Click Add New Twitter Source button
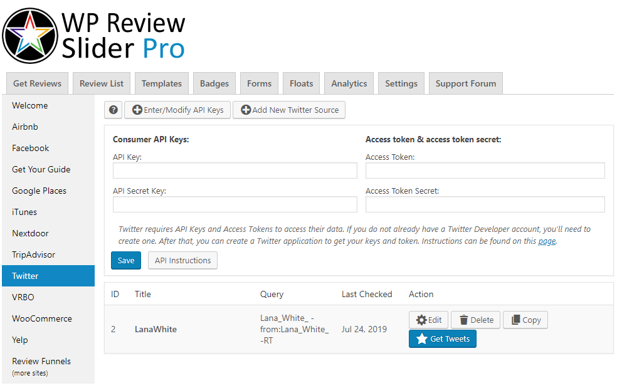Screen dimensions: 617x388 [x=289, y=110]
